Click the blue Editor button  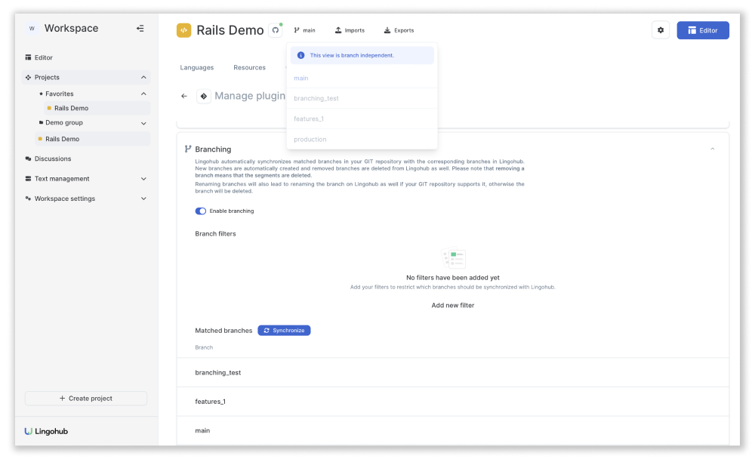pos(702,30)
